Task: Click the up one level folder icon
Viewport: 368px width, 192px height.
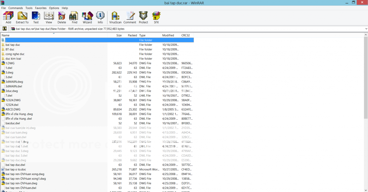Action: [x=4, y=28]
